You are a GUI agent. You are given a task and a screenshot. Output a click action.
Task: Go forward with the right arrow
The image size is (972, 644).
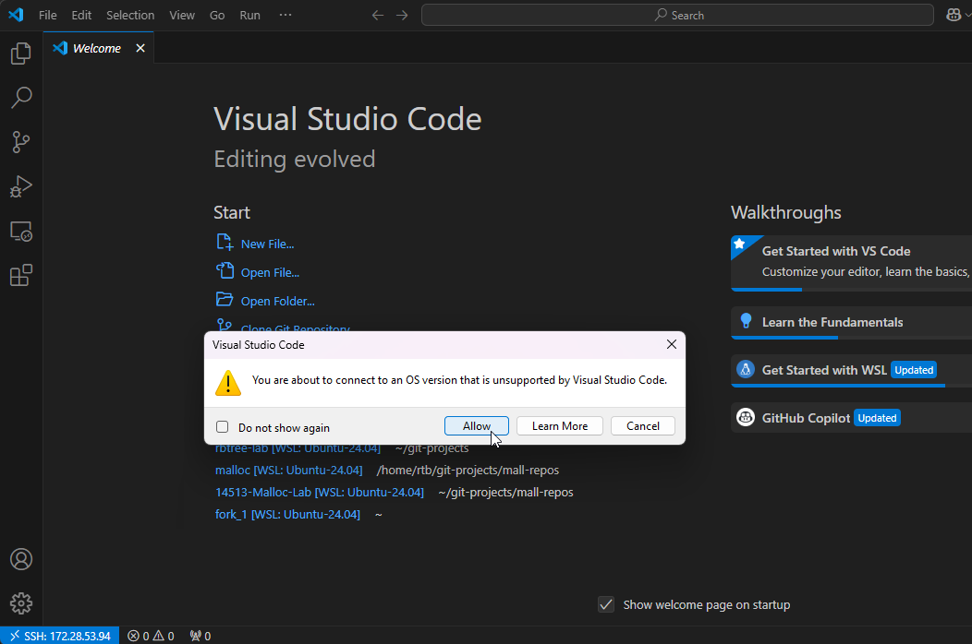[402, 15]
